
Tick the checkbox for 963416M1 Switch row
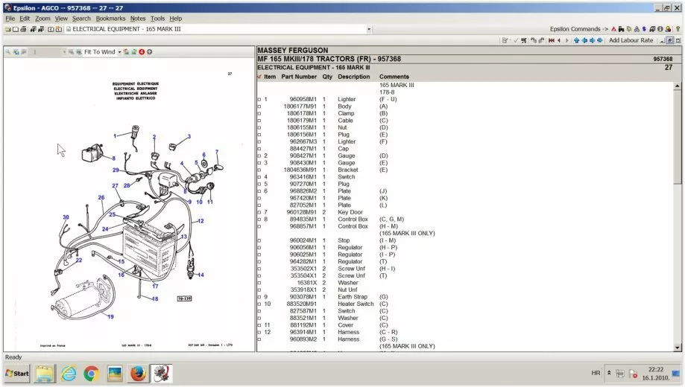point(259,177)
